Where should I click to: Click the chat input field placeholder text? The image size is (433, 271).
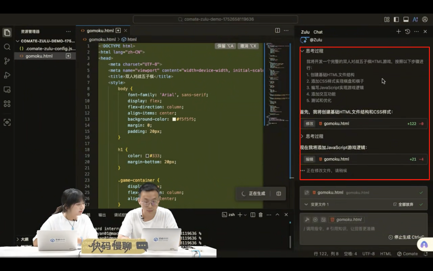click(x=339, y=229)
